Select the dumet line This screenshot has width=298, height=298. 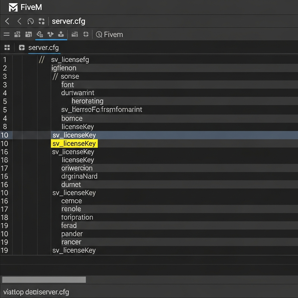(71, 185)
